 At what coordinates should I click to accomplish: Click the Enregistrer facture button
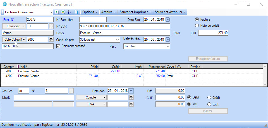click(208, 59)
